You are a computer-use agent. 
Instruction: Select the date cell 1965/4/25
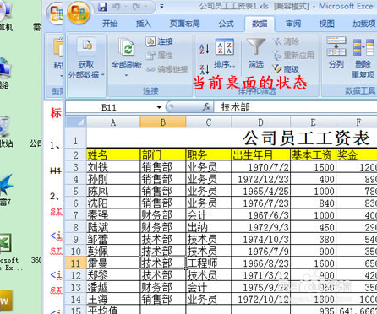tap(260, 191)
